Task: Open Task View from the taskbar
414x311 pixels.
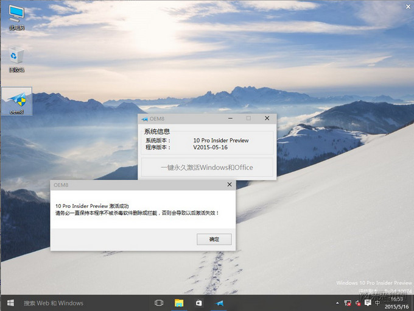Action: (x=159, y=303)
